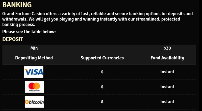Click the $30 minimum deposit value
This screenshot has width=202, height=111.
167,48
